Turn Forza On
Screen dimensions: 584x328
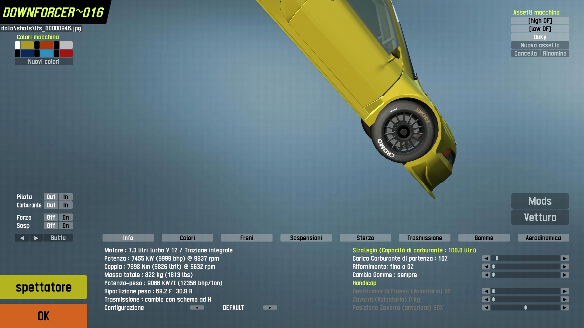click(65, 217)
